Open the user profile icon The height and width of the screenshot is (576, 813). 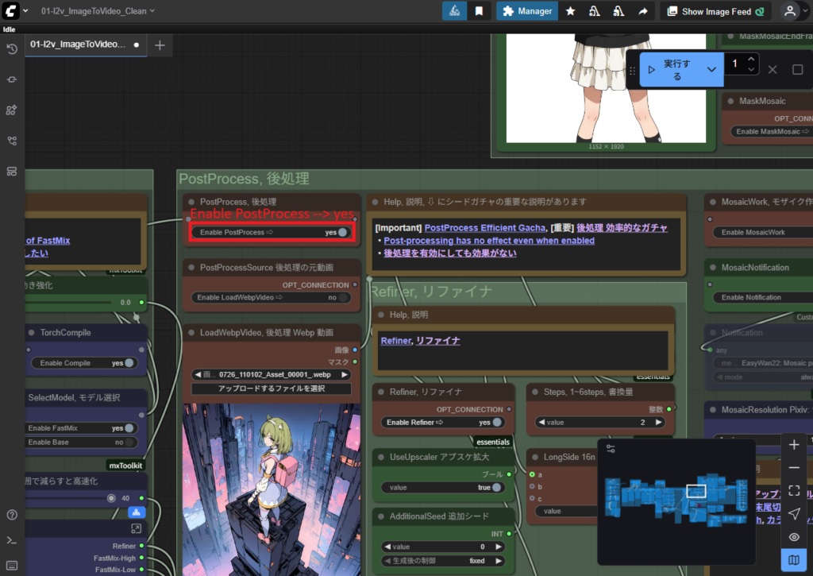click(790, 11)
